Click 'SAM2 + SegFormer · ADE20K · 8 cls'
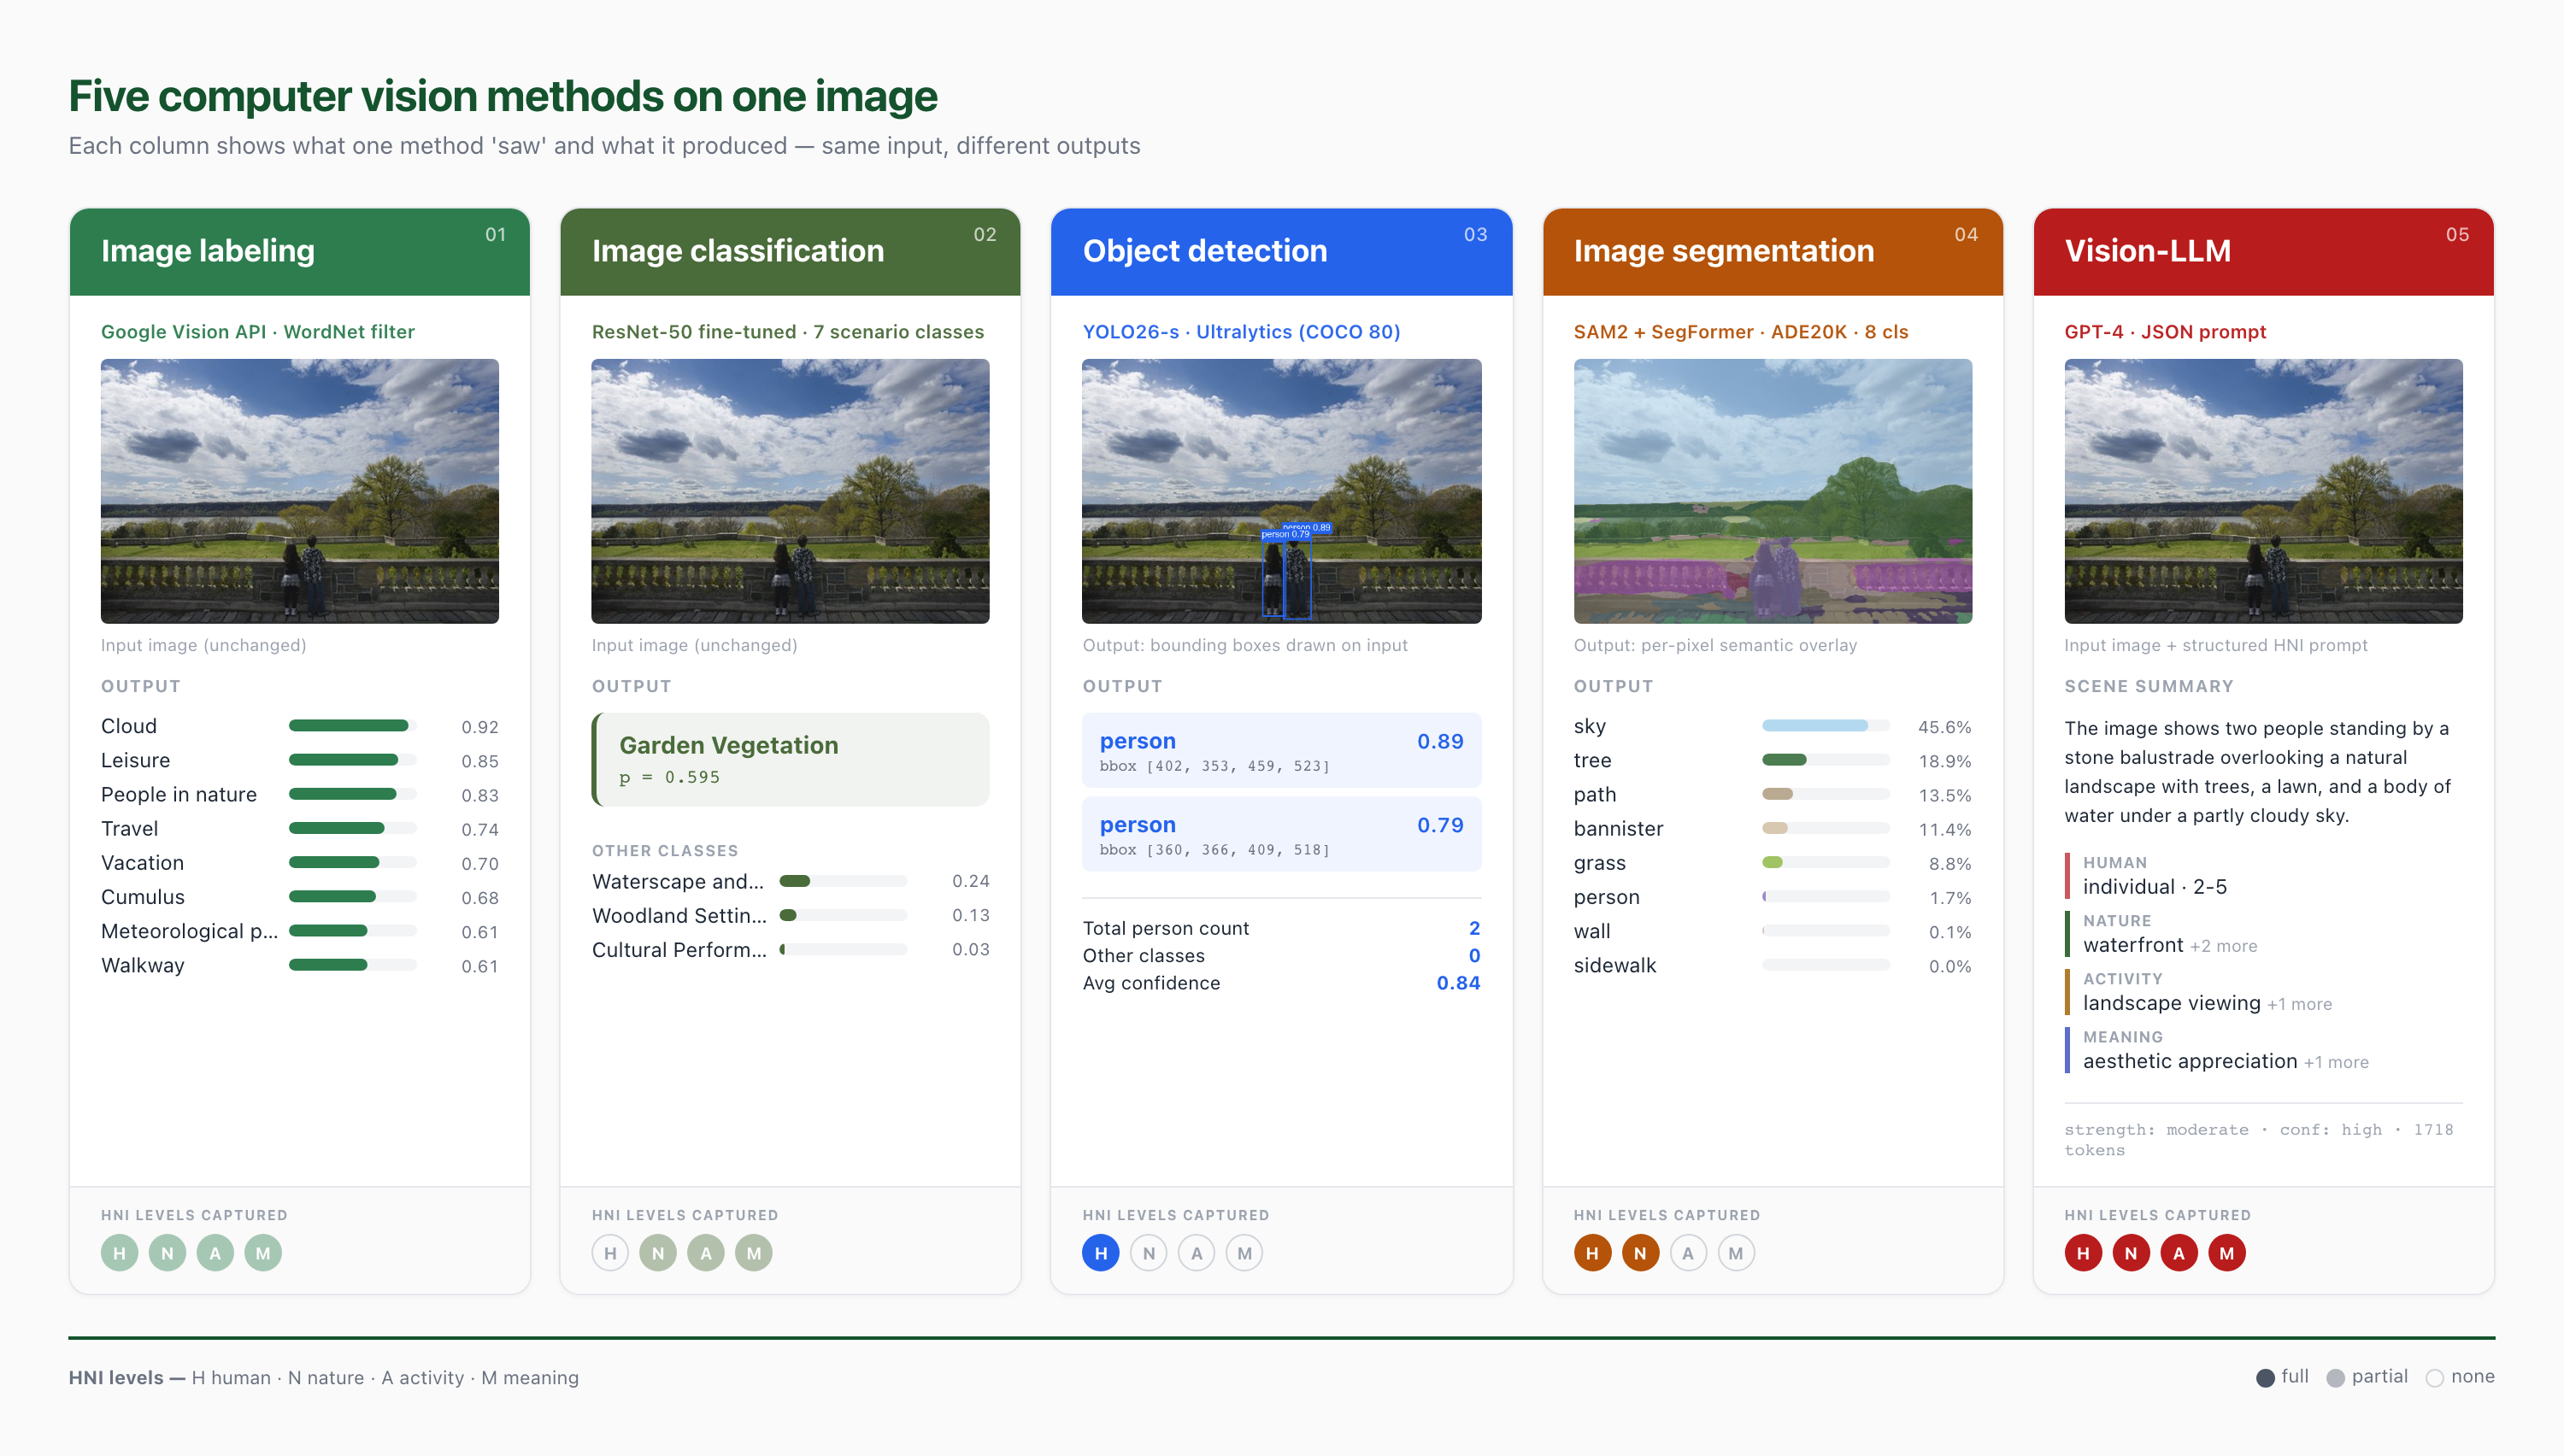The image size is (2564, 1456). (x=1741, y=332)
